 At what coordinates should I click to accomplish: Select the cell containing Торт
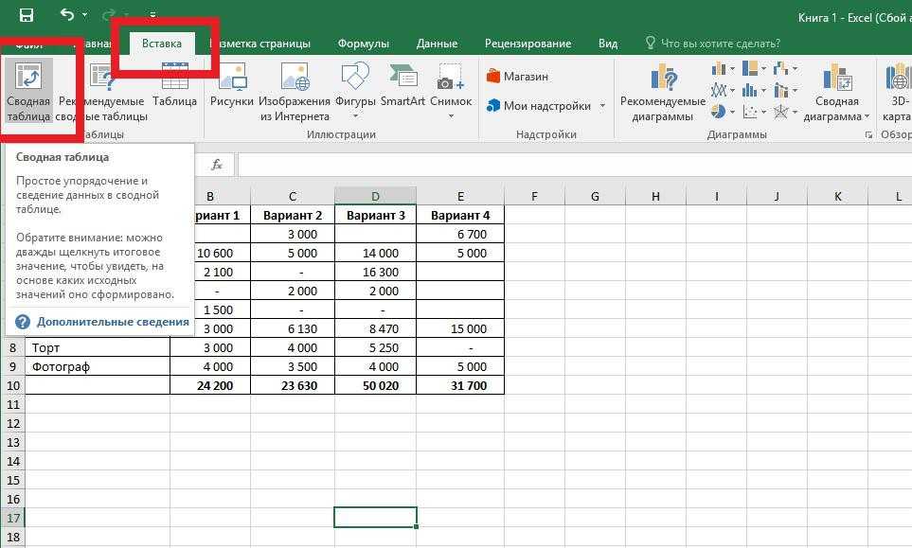tap(98, 347)
